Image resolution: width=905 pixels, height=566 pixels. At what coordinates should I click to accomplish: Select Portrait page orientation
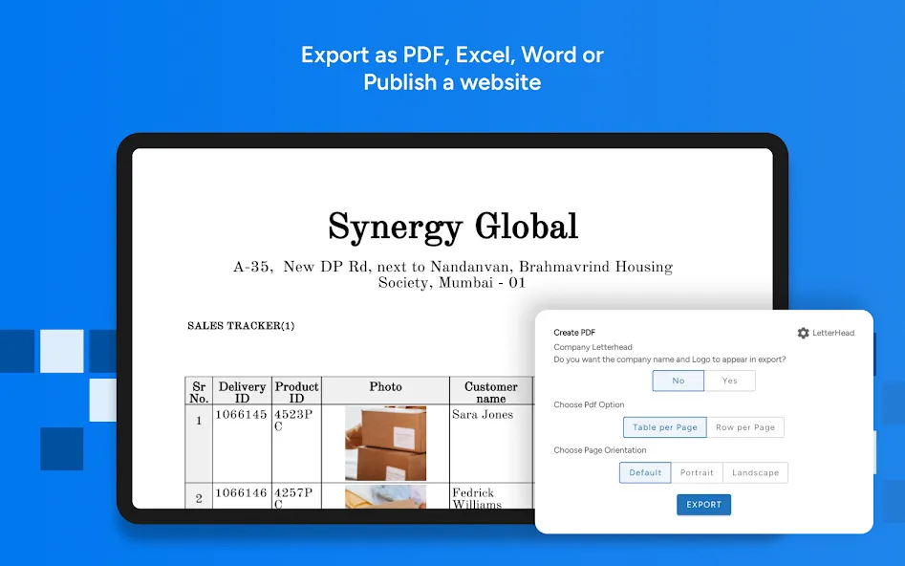tap(697, 472)
